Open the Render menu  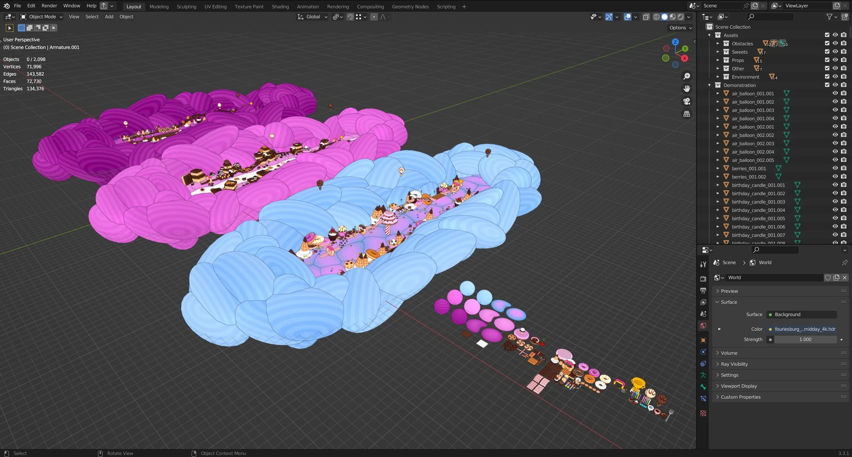[x=49, y=6]
